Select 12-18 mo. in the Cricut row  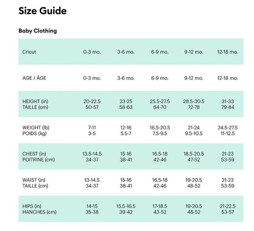[227, 52]
